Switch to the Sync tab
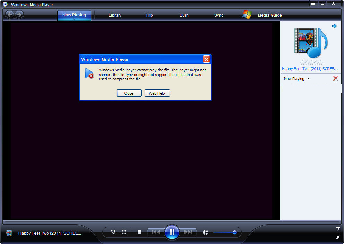344x244 pixels. click(219, 15)
